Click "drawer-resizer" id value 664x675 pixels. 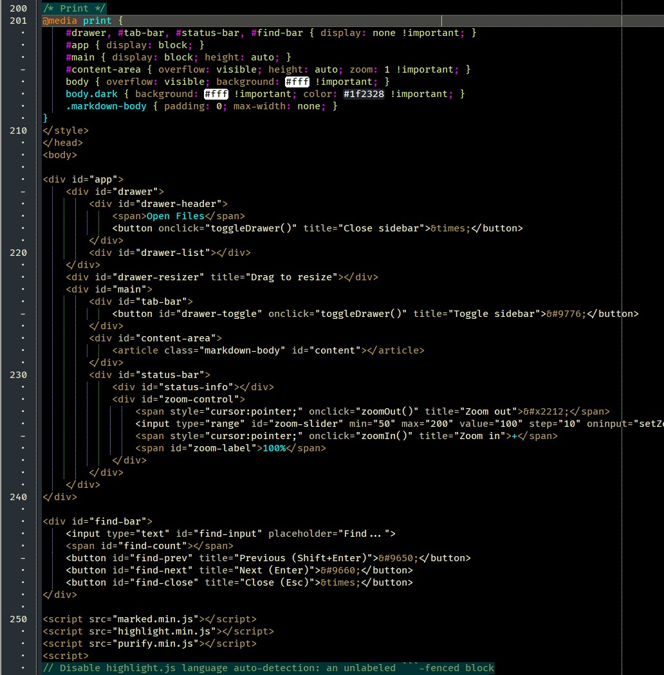pos(158,277)
